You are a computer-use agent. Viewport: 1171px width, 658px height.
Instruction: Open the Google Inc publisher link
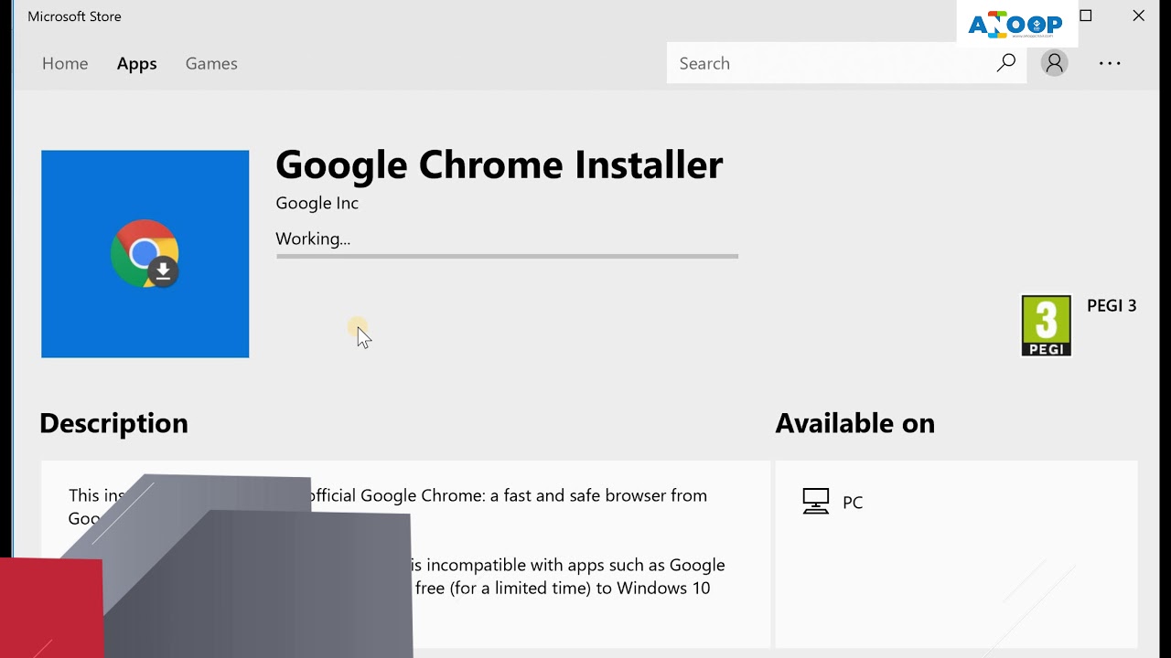[317, 203]
